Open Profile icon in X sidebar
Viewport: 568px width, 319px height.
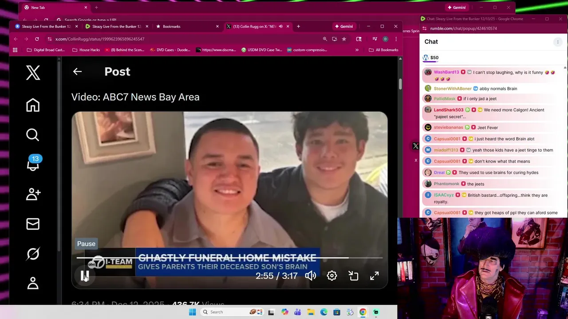click(33, 283)
